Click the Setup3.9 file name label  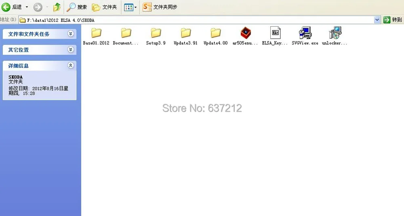click(x=156, y=43)
